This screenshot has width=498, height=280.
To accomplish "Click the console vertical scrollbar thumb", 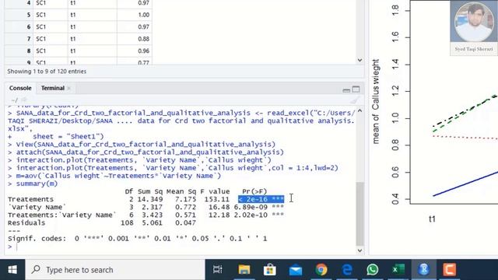I will click(x=359, y=214).
